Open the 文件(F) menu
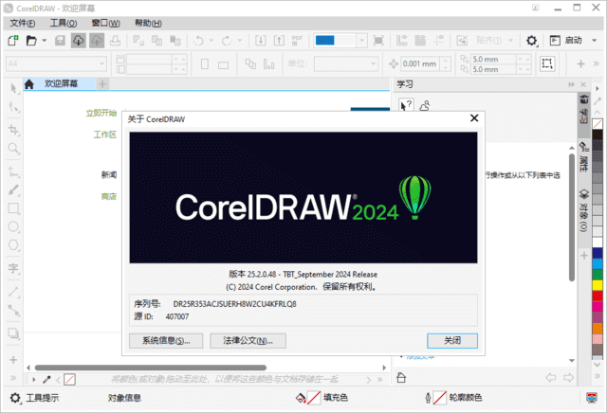This screenshot has height=413, width=607. point(23,23)
